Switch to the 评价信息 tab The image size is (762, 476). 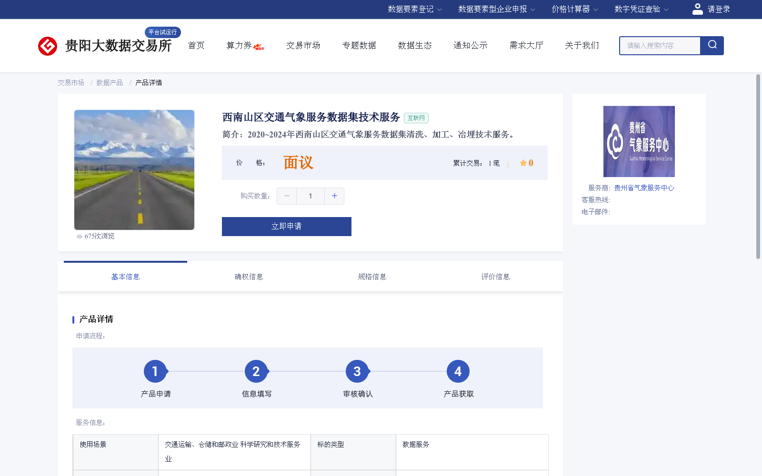click(x=495, y=277)
